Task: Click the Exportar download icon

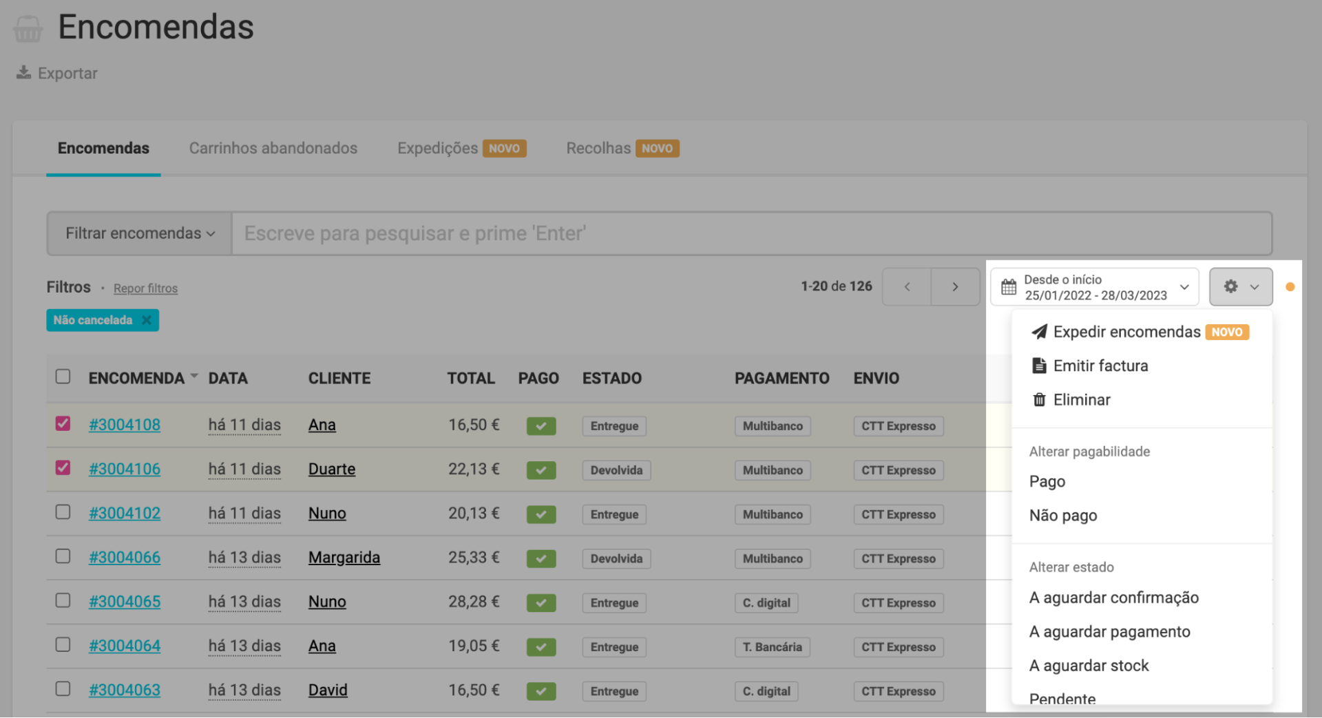Action: [x=24, y=72]
